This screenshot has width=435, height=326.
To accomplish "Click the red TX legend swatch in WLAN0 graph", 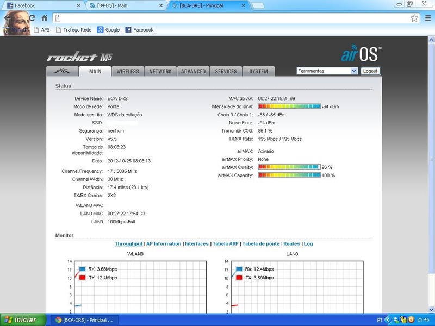I will (x=83, y=278).
